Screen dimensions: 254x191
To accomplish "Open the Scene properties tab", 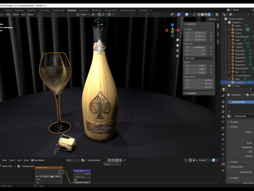I will click(x=223, y=117).
